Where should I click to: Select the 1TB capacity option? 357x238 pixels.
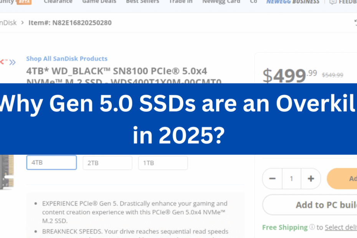tap(163, 163)
